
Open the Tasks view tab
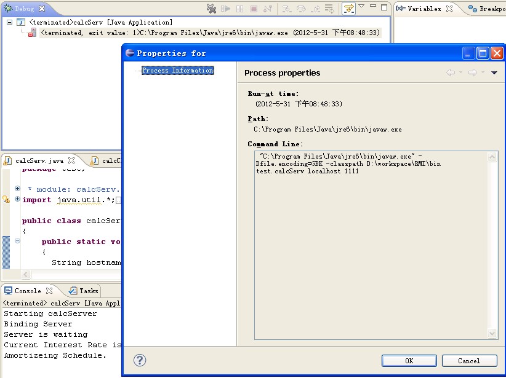(84, 291)
